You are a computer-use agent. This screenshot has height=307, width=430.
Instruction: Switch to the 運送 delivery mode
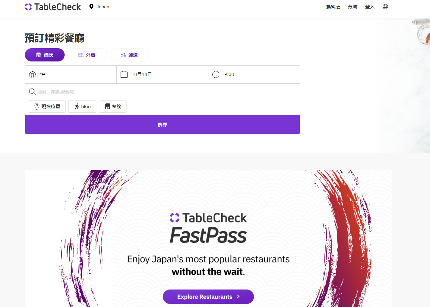(x=130, y=55)
